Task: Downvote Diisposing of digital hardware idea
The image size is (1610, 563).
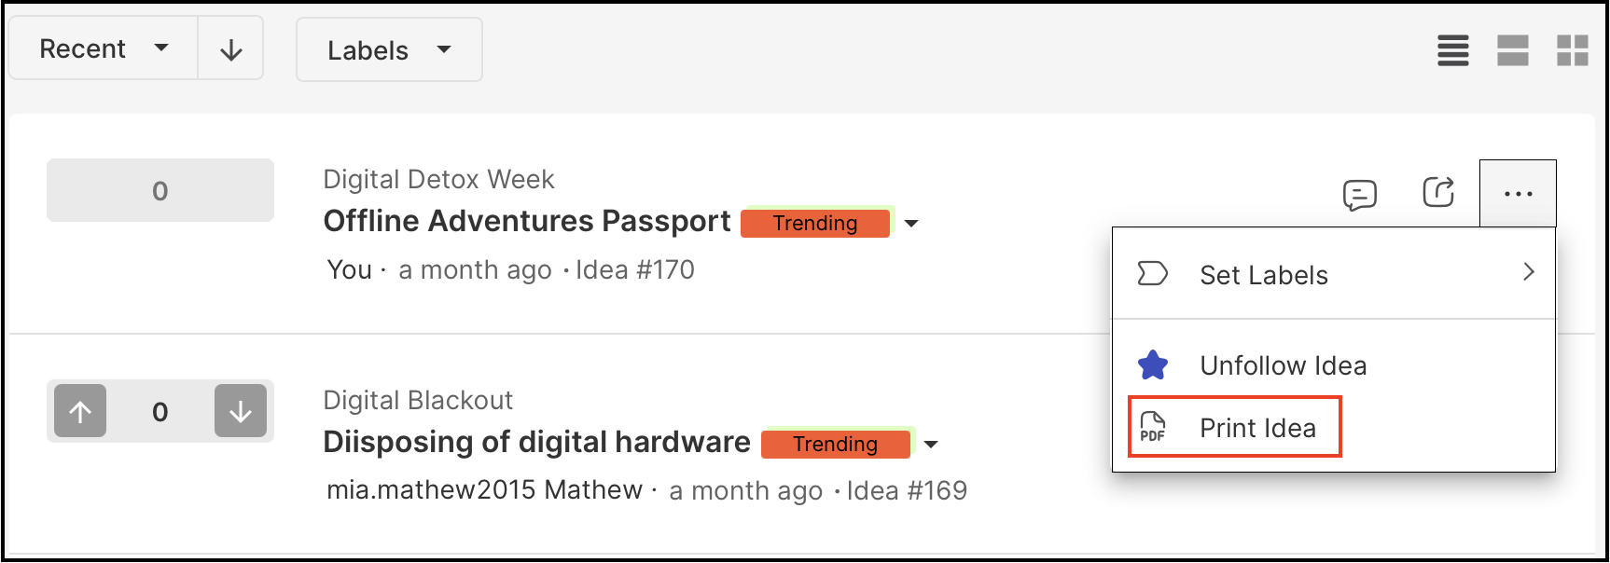Action: (241, 411)
